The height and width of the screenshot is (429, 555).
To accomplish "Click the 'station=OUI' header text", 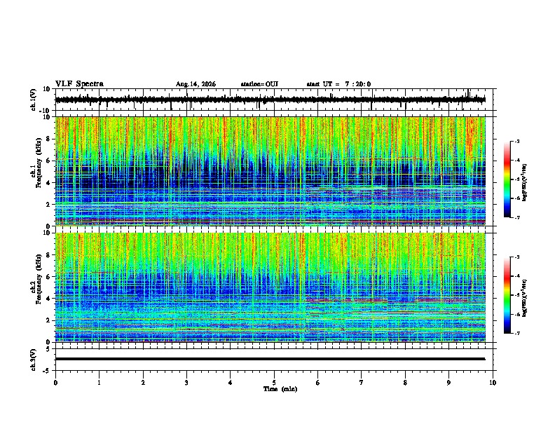I will pos(259,84).
